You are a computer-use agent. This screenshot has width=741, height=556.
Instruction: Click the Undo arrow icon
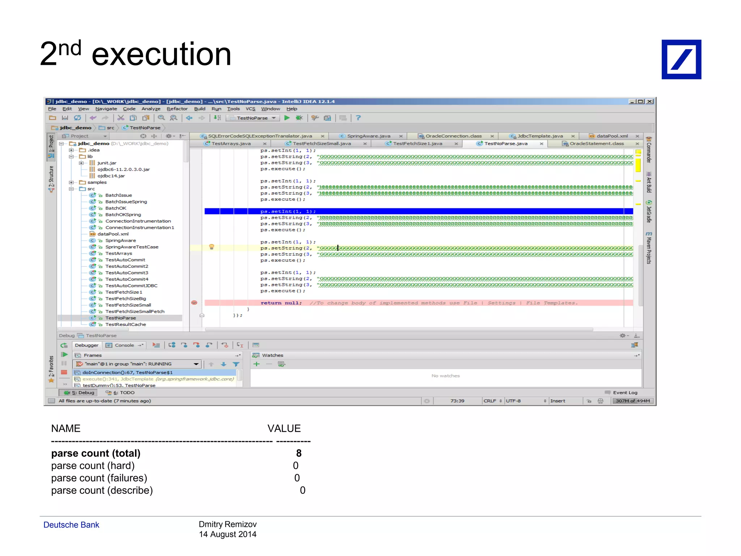coord(93,118)
